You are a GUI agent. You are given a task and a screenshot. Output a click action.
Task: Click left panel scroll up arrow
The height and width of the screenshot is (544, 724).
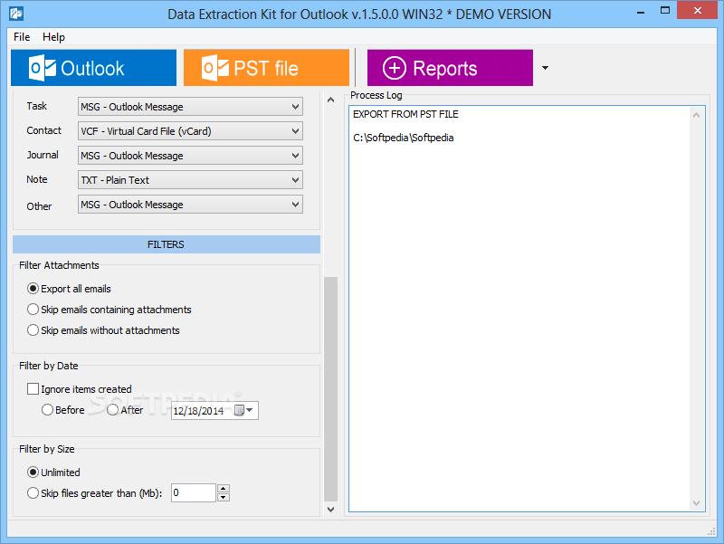(330, 100)
